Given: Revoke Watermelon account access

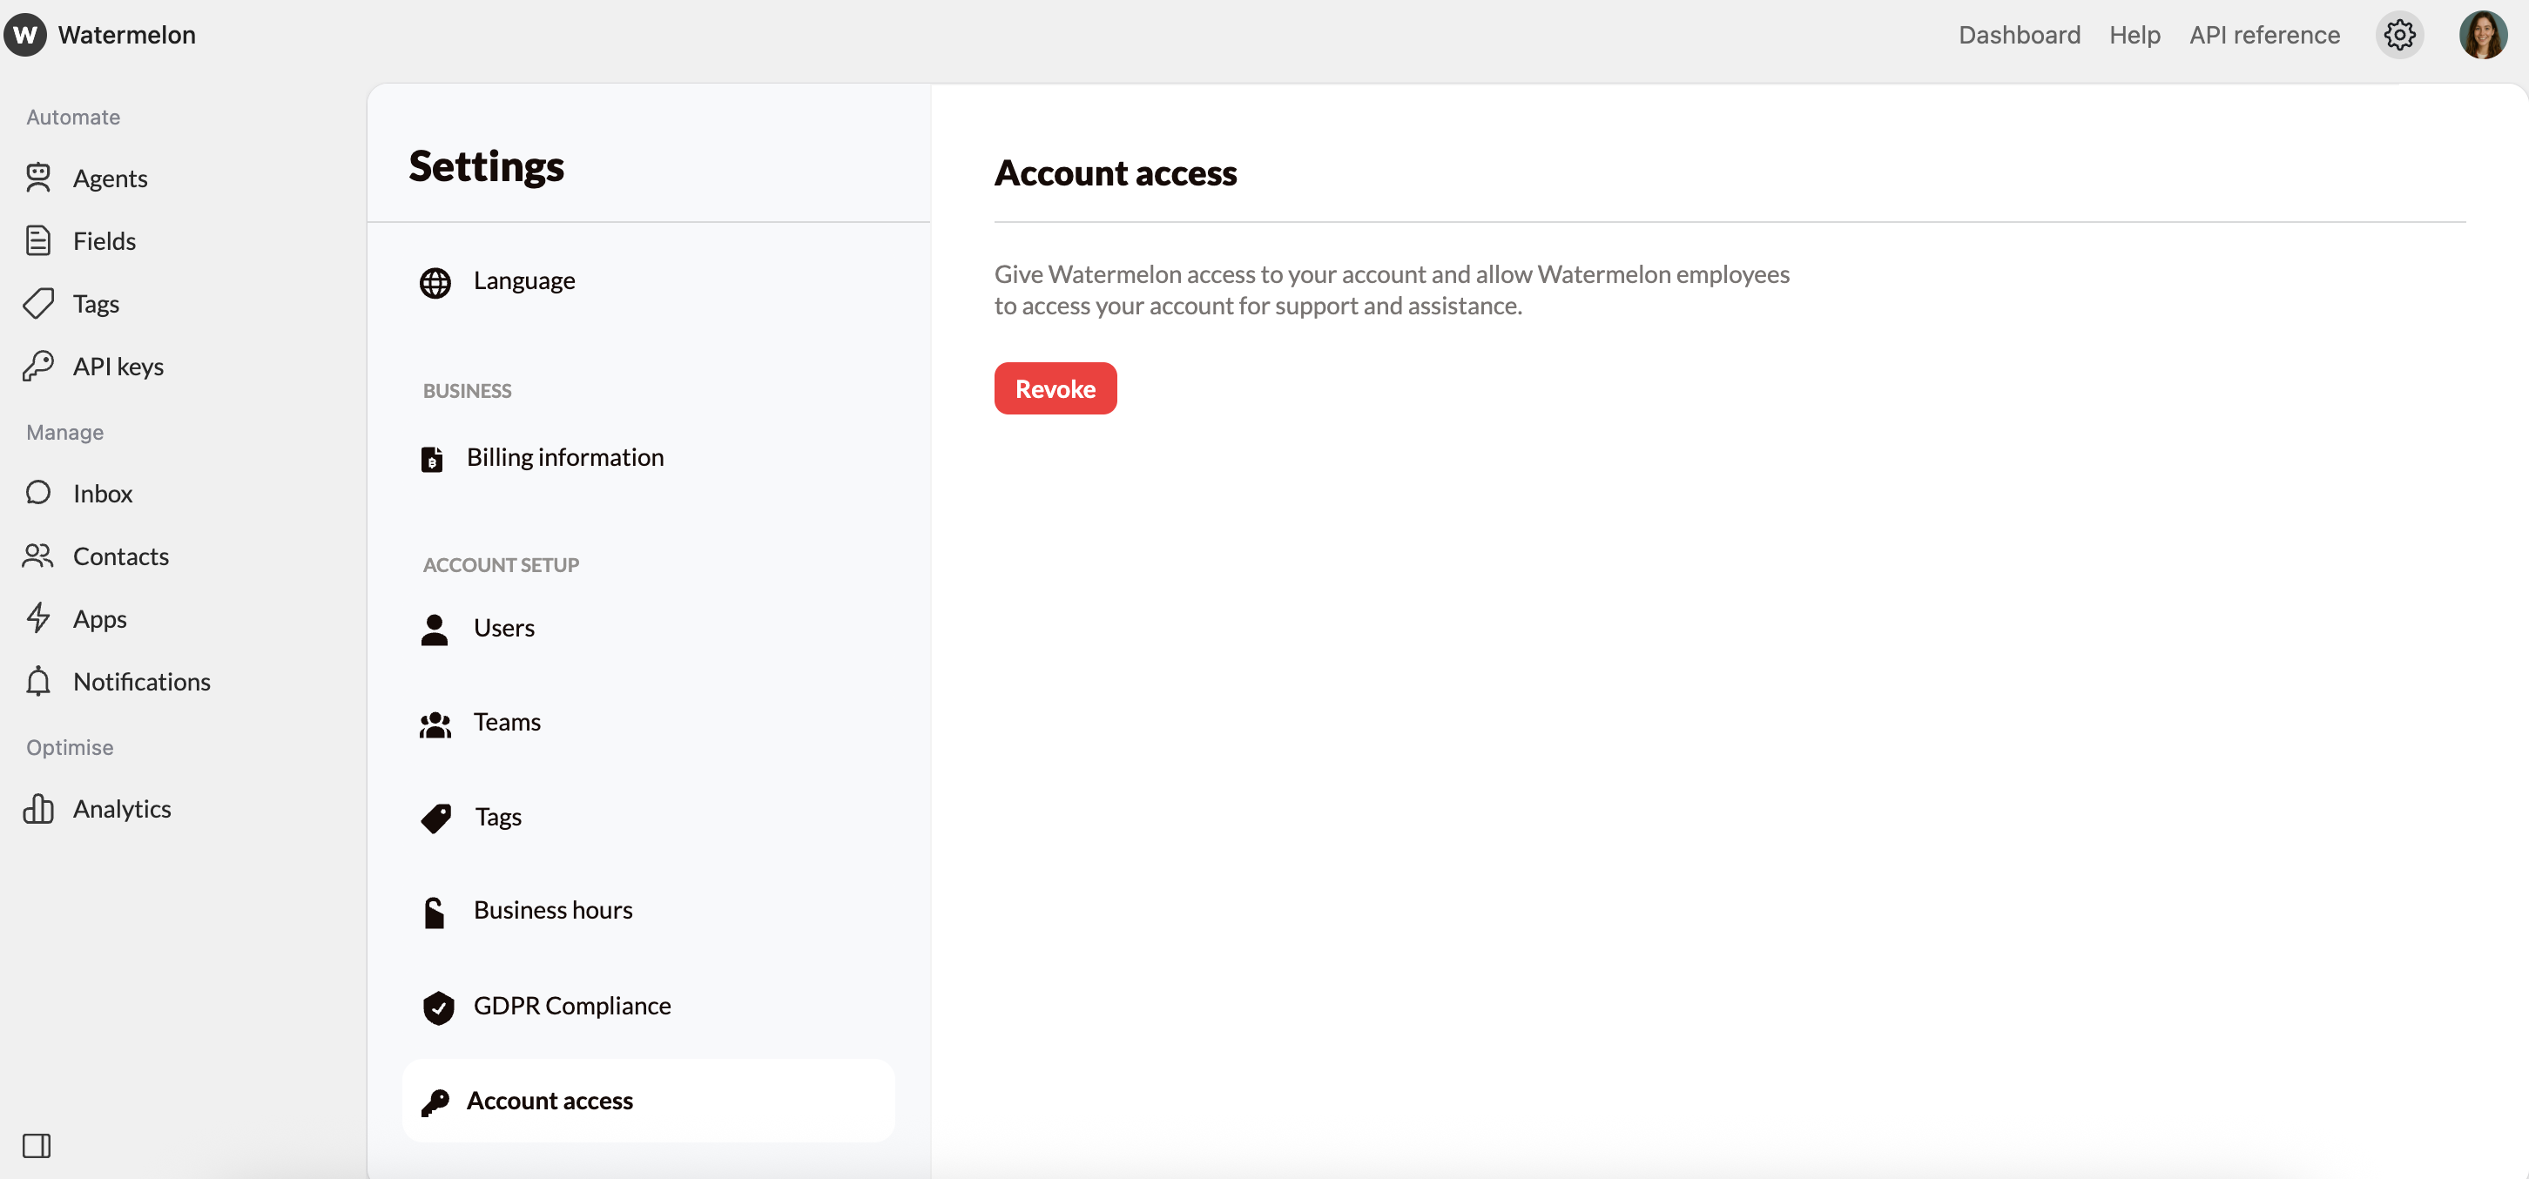Looking at the screenshot, I should (1055, 387).
